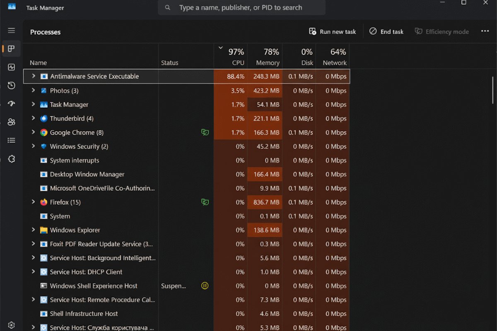Open the Services page in sidebar
This screenshot has height=331, width=497.
click(11, 159)
